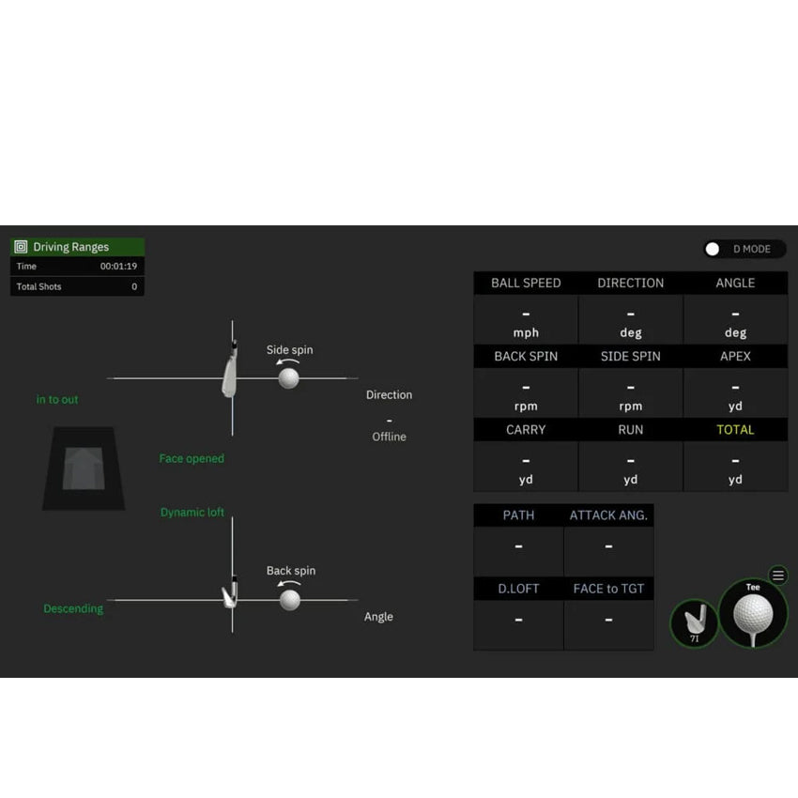Viewport: 798px width, 798px height.
Task: Click the Angle label beside the diagram
Action: (378, 617)
